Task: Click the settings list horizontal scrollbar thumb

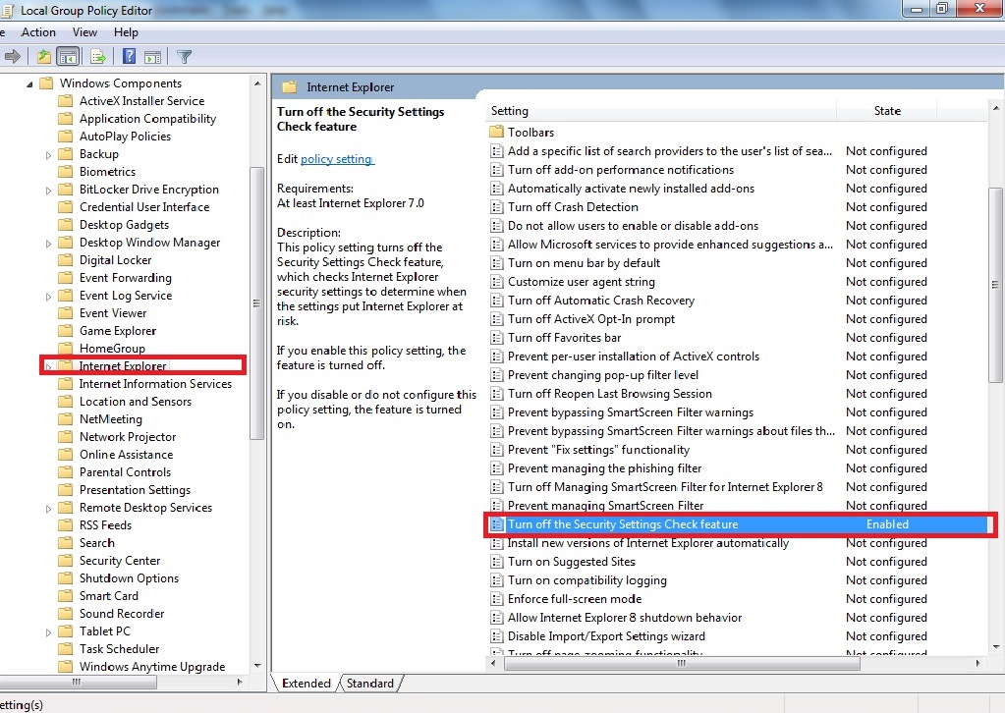Action: click(x=682, y=663)
